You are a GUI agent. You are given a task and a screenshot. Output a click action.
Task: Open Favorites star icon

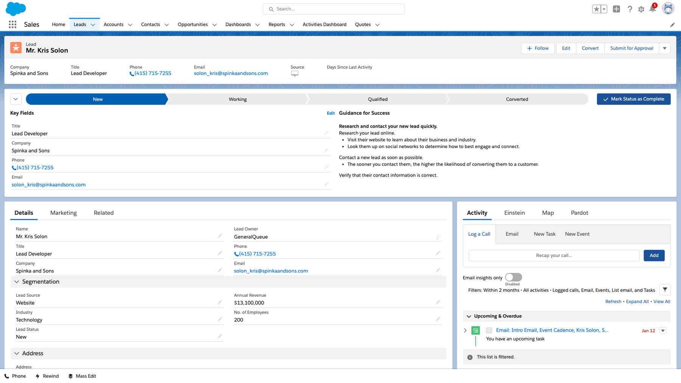[x=596, y=9]
